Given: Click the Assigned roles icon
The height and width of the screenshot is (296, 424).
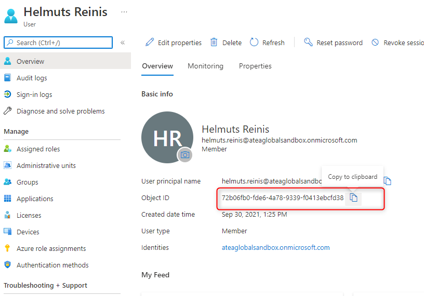Looking at the screenshot, I should click(x=8, y=149).
